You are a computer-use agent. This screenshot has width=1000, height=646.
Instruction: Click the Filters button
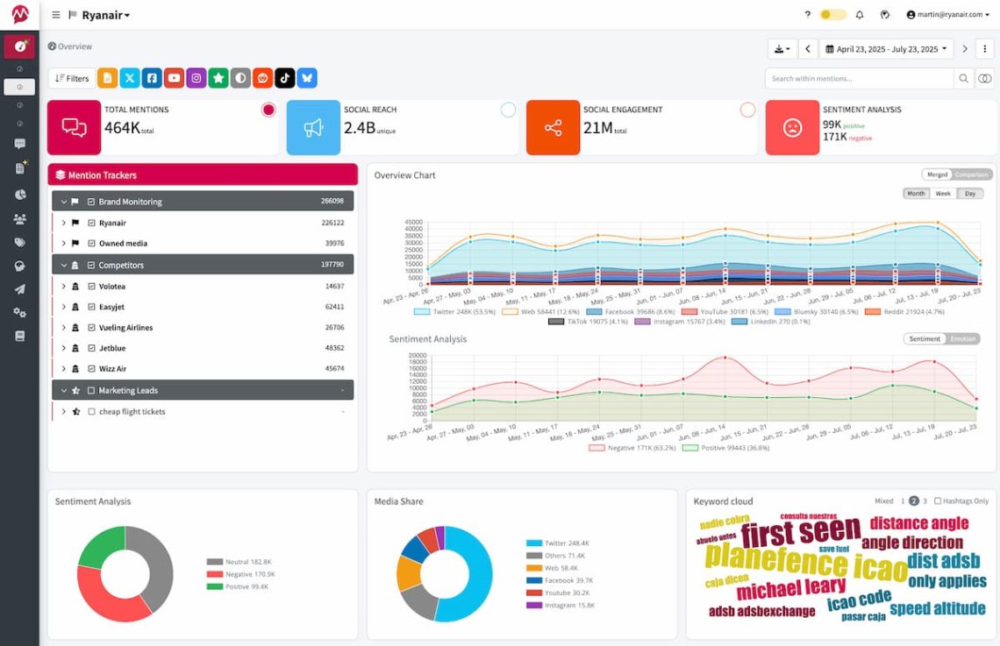(x=72, y=78)
